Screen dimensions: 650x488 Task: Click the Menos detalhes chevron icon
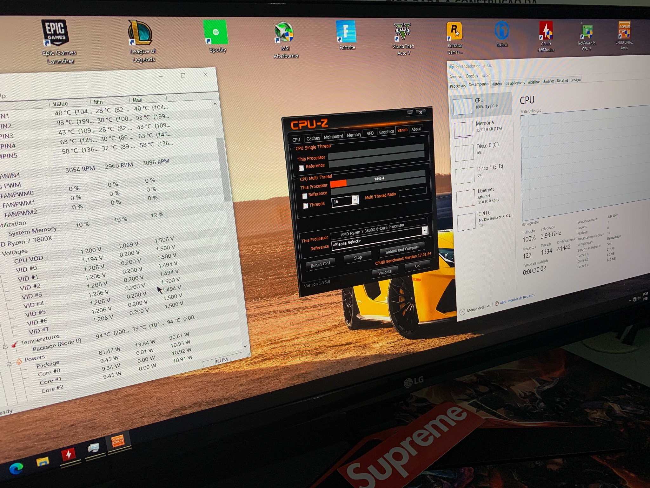click(x=462, y=312)
